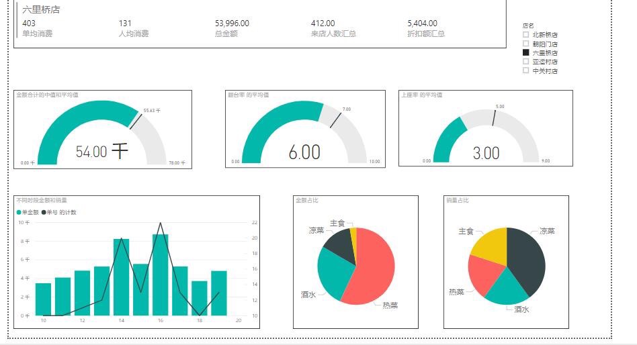Click the 热菜 label in 金额占比 pie
637x345 pixels.
click(x=390, y=305)
